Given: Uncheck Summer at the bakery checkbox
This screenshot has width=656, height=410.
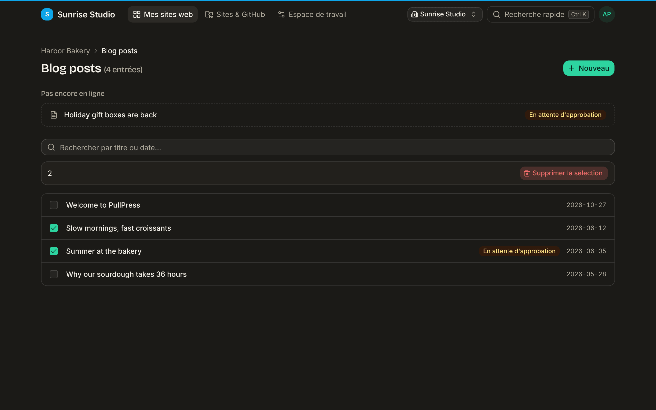Looking at the screenshot, I should click(54, 251).
